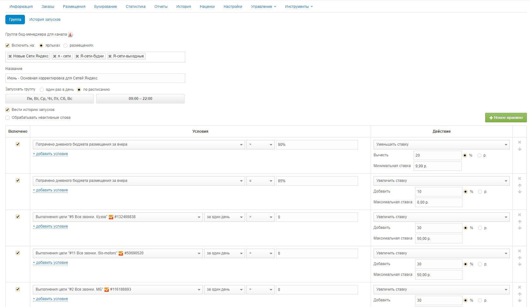Go to the 'Статистика' tab
The image size is (530, 307).
coord(136,7)
